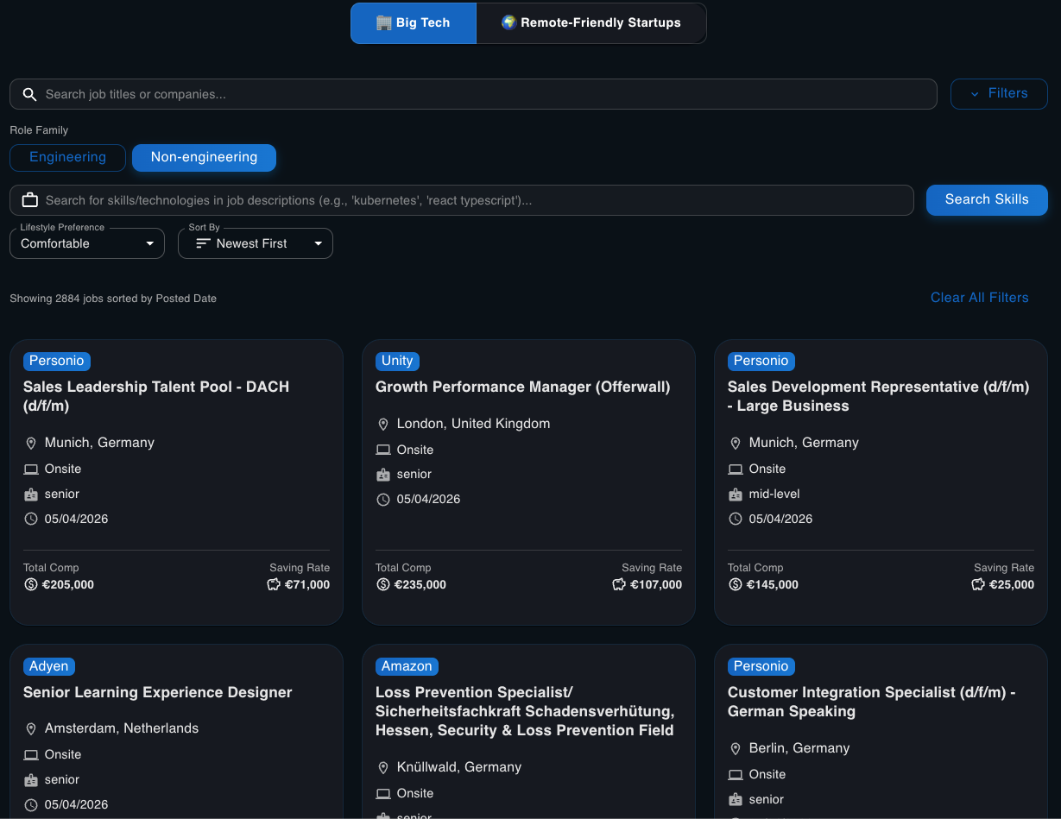Click seniority badge icon on Customer Integration Specialist card
The height and width of the screenshot is (819, 1061).
point(736,800)
